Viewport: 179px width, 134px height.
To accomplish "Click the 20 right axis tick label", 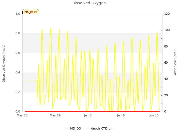I will [166, 95].
